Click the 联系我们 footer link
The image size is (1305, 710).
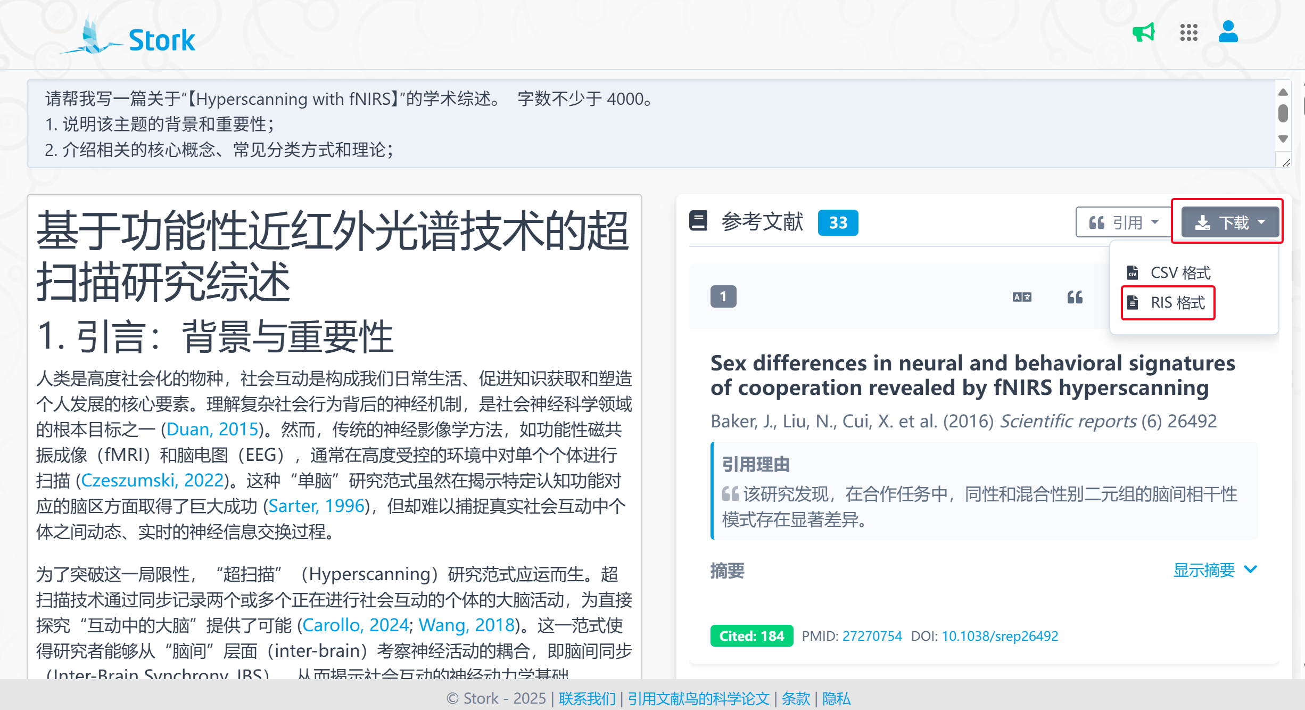coord(587,698)
